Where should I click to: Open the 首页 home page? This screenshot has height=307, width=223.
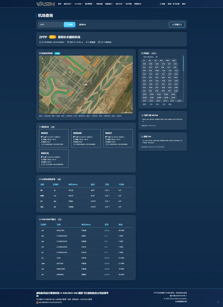tap(59, 4)
